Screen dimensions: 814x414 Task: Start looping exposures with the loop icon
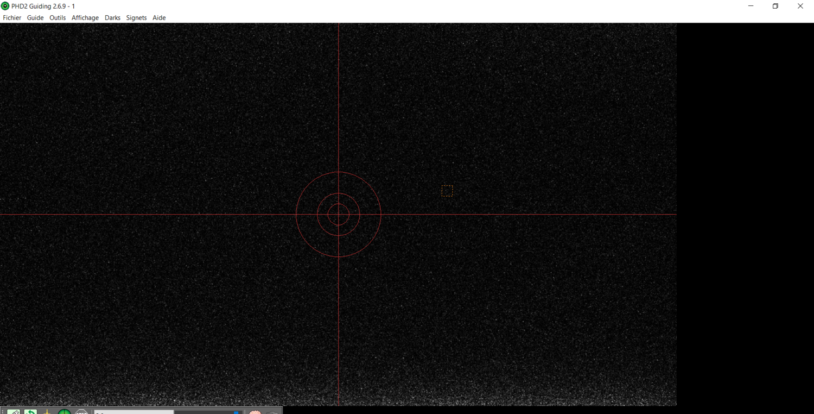coord(30,411)
